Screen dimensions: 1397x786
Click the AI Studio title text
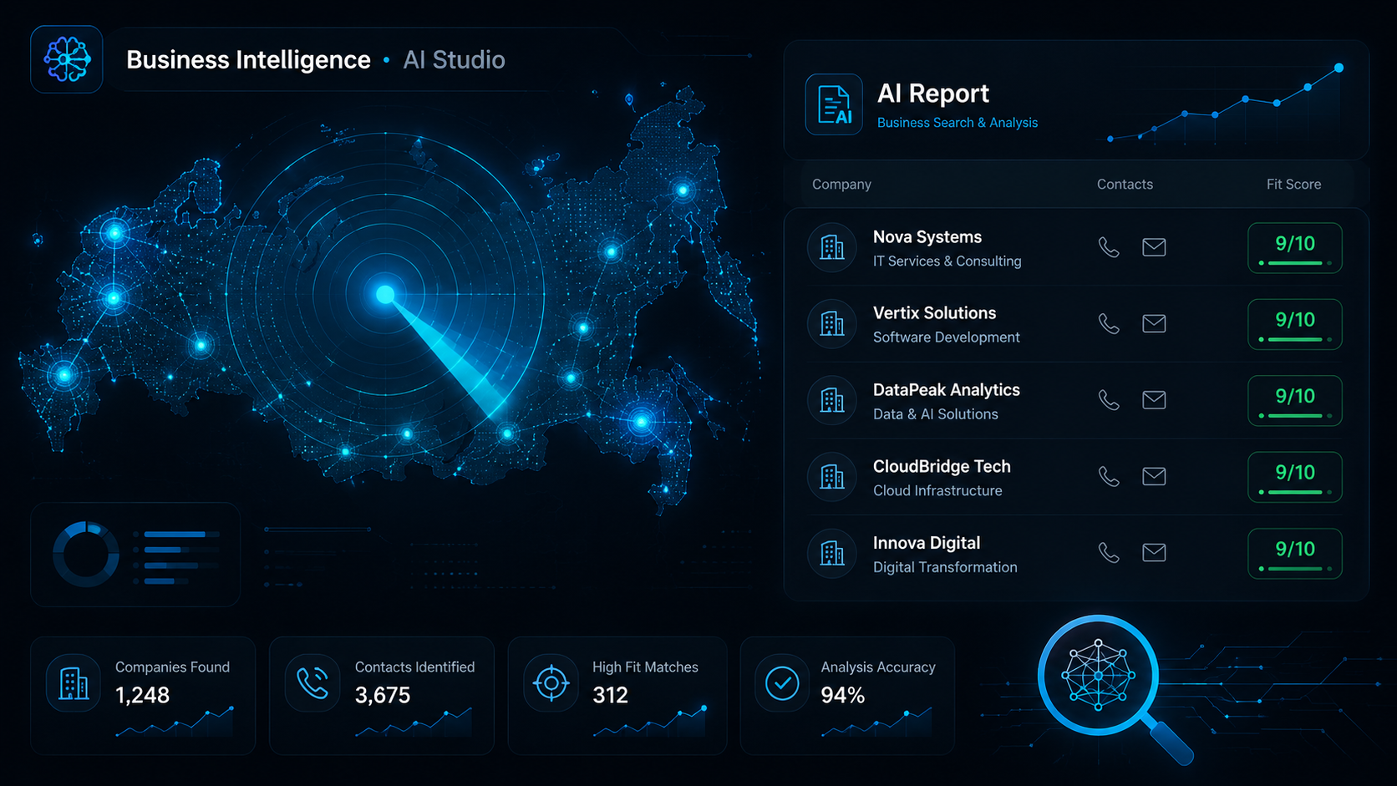[455, 60]
